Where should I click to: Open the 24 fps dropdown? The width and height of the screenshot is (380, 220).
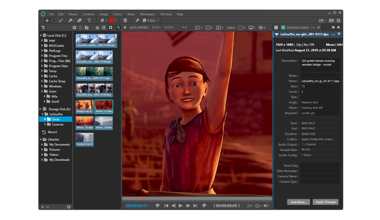pyautogui.click(x=250, y=206)
